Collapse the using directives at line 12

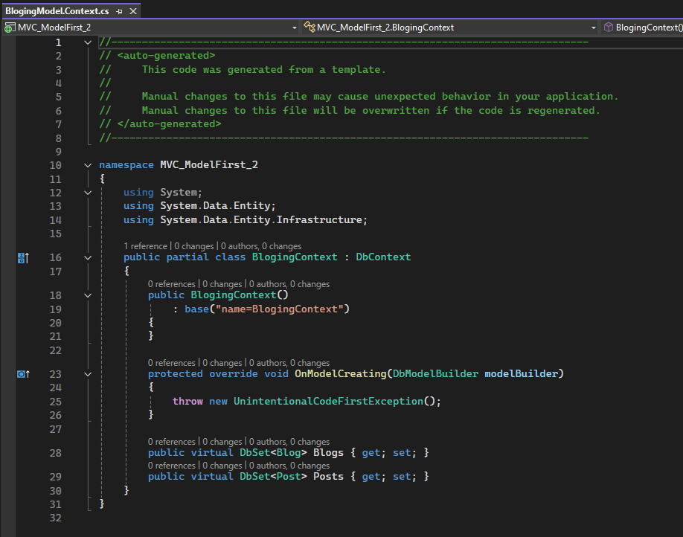click(x=89, y=193)
